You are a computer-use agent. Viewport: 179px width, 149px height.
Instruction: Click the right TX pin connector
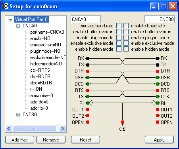158,65
